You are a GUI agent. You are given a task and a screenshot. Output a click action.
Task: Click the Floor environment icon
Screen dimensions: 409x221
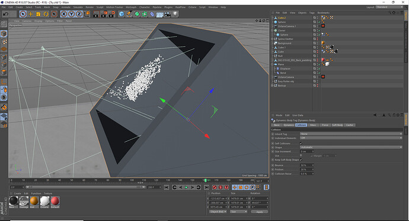pyautogui.click(x=159, y=14)
